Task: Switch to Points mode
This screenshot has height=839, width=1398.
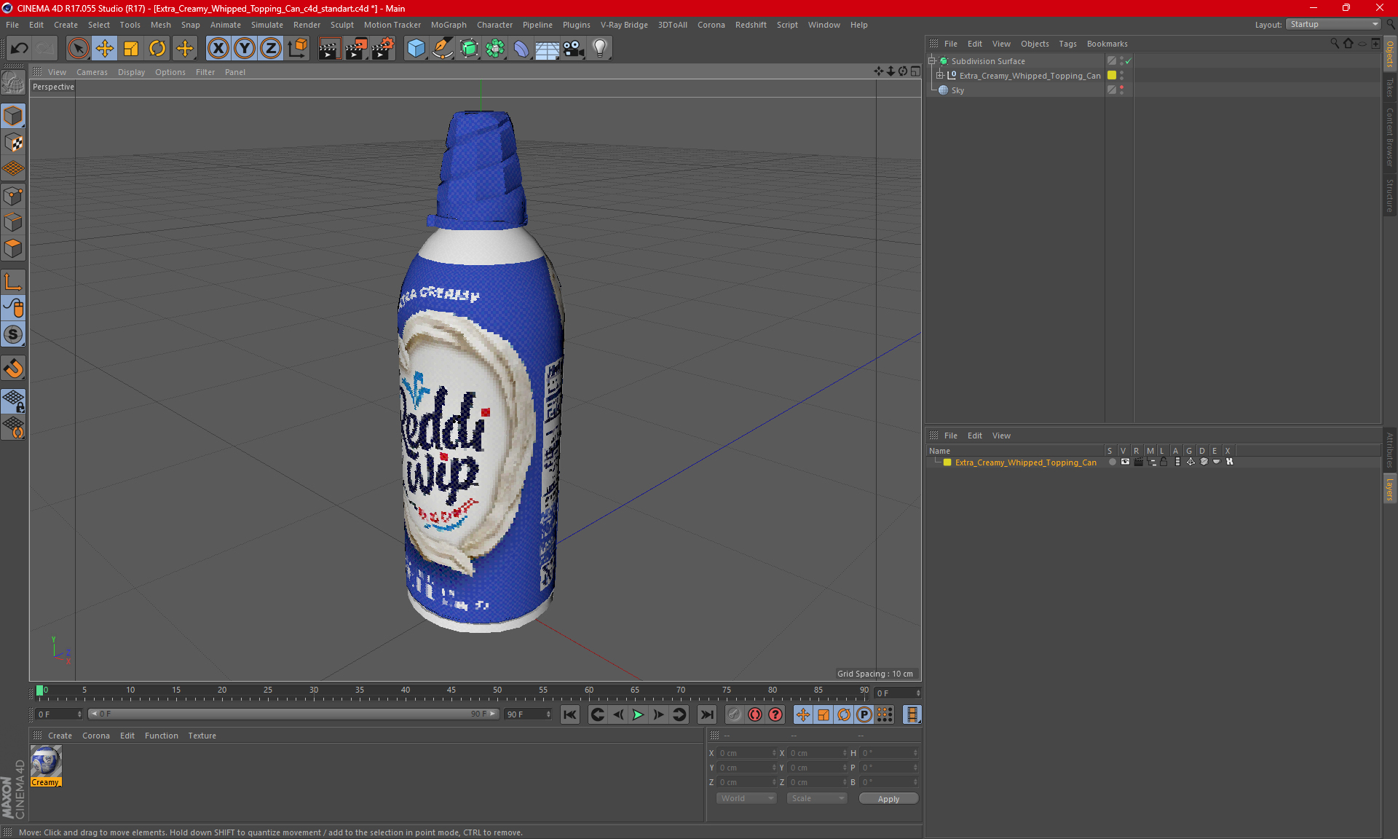Action: [14, 196]
